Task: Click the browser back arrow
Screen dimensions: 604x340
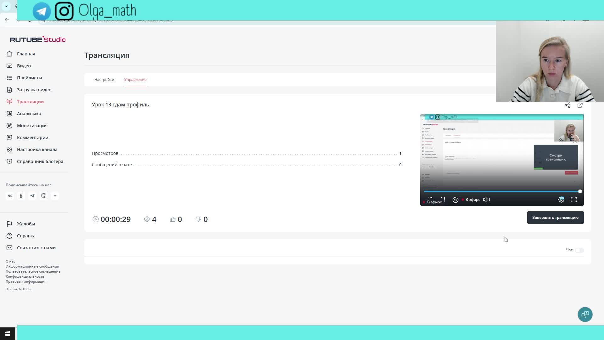Action: pos(7,20)
